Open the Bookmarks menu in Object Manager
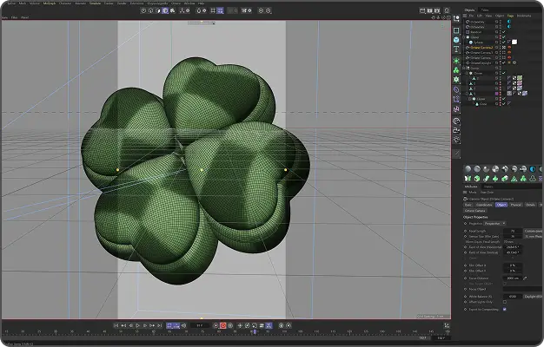 (524, 16)
